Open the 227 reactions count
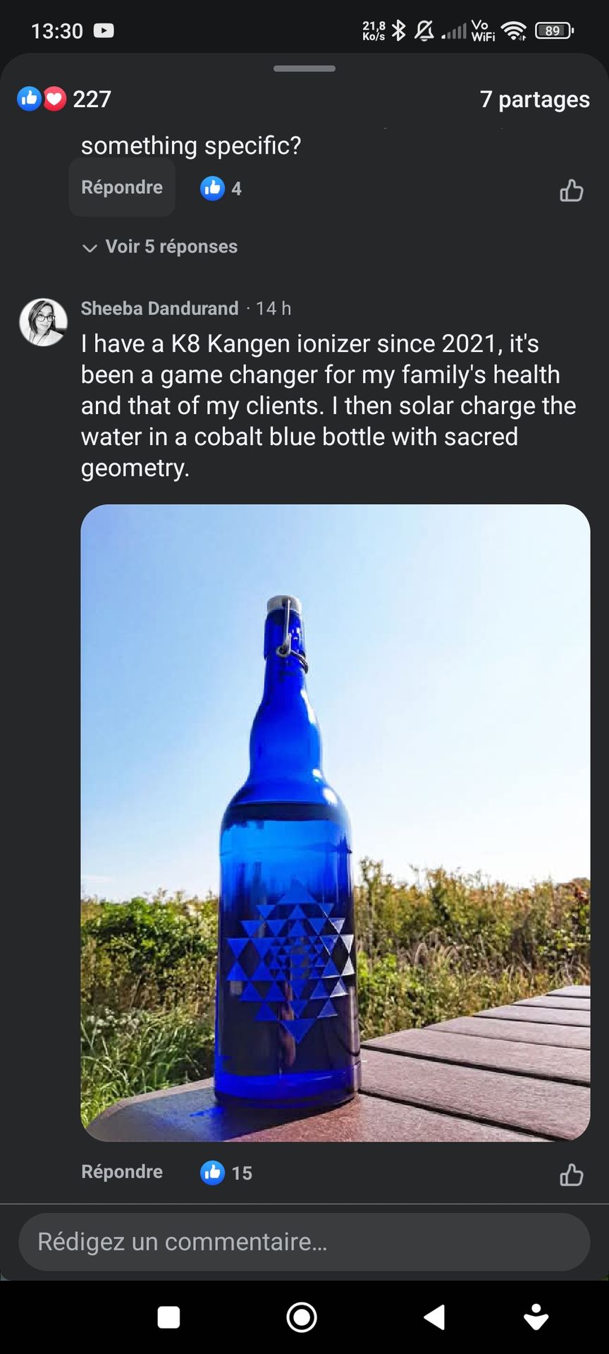 click(x=92, y=99)
